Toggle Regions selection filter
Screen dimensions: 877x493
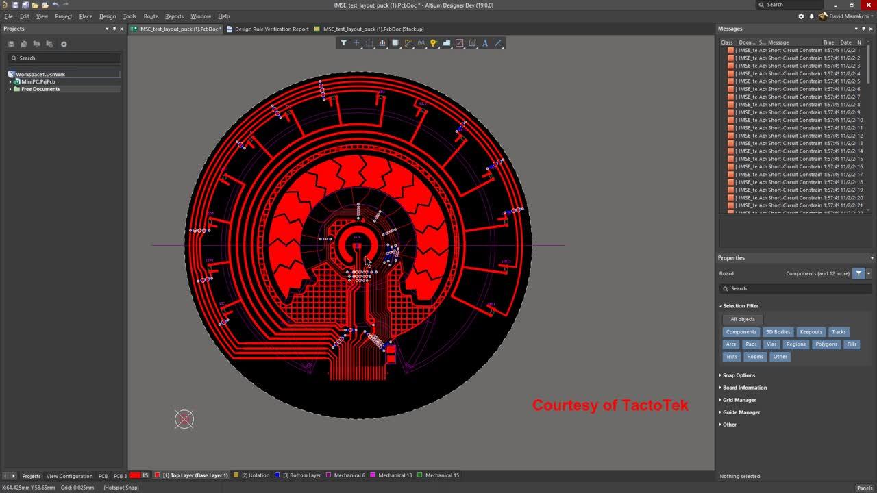click(796, 344)
